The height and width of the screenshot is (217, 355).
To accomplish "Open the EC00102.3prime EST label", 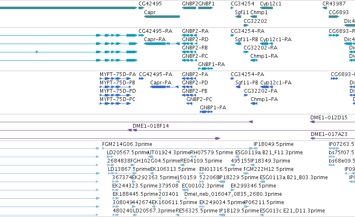I will (x=203, y=186).
